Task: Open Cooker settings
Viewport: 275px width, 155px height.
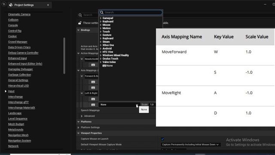Action: pyautogui.click(x=12, y=36)
